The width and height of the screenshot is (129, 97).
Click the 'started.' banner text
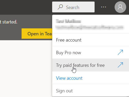click(x=10, y=22)
